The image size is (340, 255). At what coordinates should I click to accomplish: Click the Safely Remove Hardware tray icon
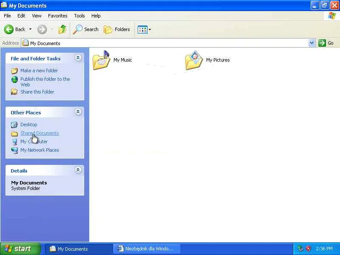tap(300, 249)
